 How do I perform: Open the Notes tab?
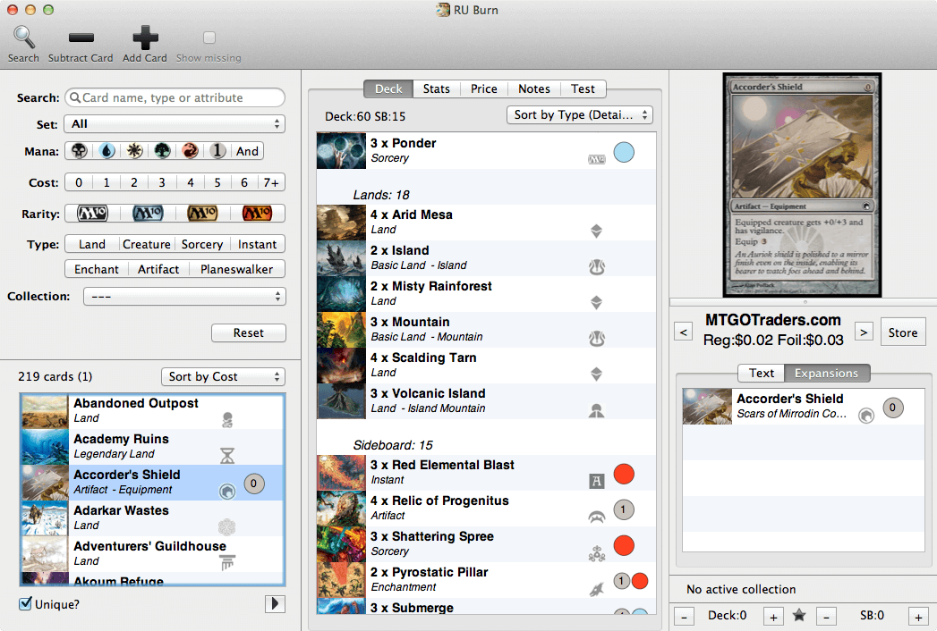pos(534,89)
